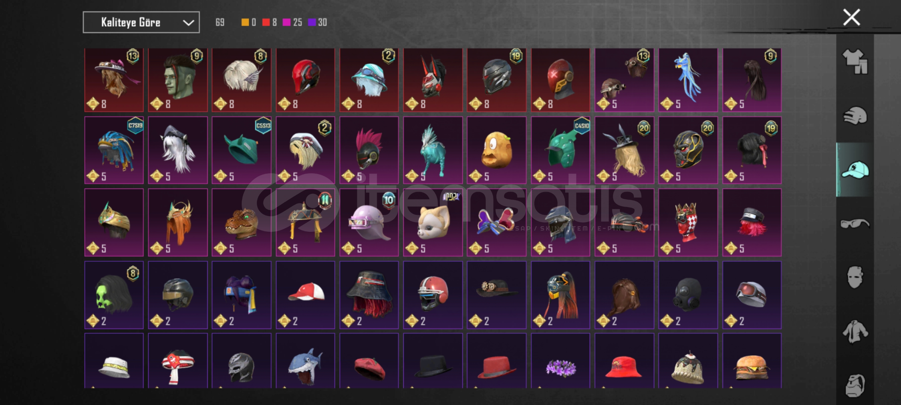The height and width of the screenshot is (405, 901).
Task: Click the red quality swatch showing 8
Action: pos(269,22)
